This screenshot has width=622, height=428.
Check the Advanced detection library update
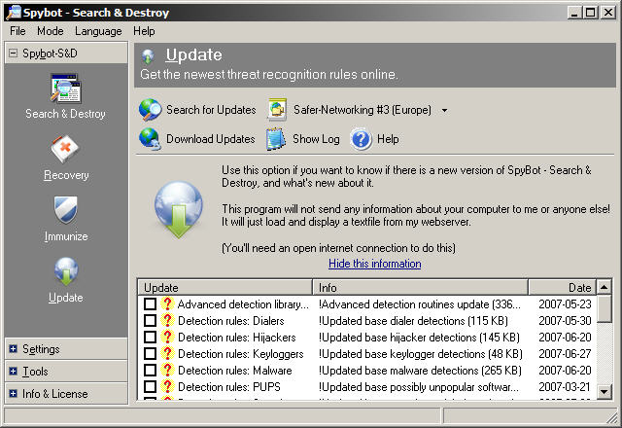point(150,304)
